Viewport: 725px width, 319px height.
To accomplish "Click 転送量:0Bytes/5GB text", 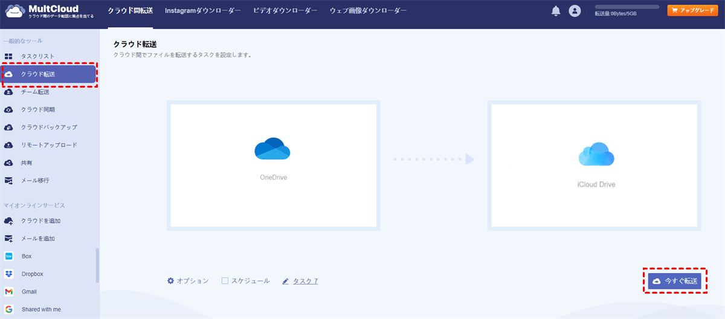I will (616, 13).
